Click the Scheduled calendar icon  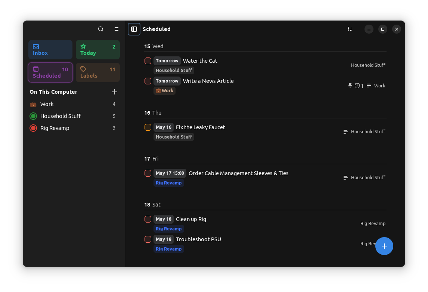36,69
